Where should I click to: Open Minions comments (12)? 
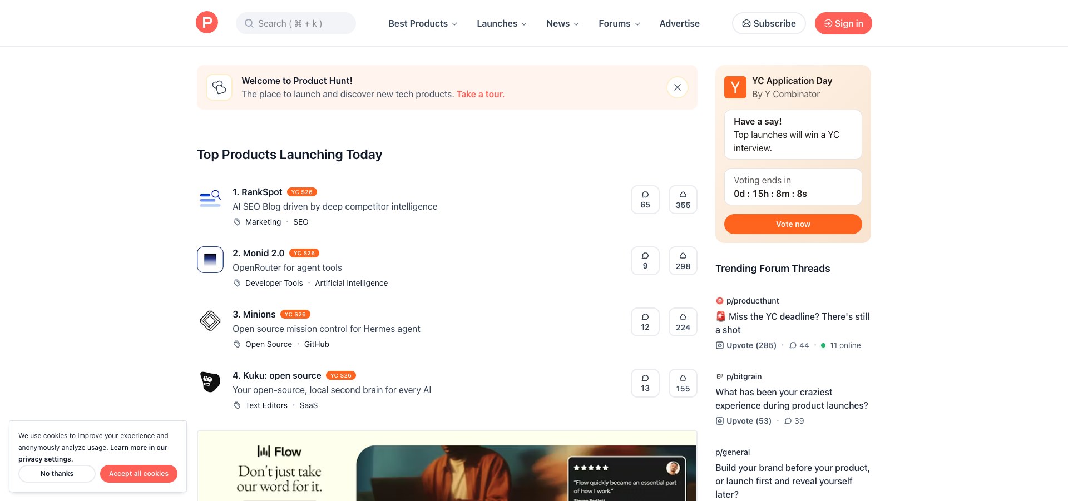pos(645,322)
